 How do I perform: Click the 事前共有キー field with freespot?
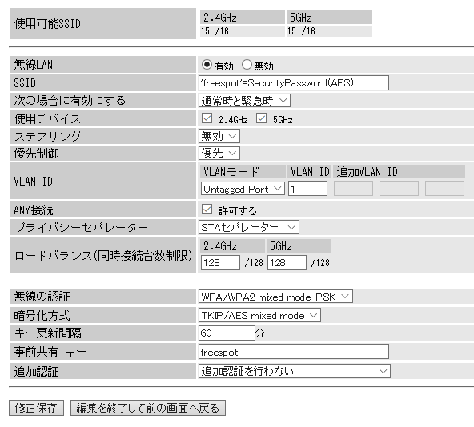294,352
